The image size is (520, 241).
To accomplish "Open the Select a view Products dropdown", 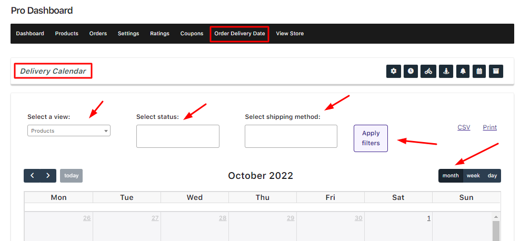I will (68, 130).
